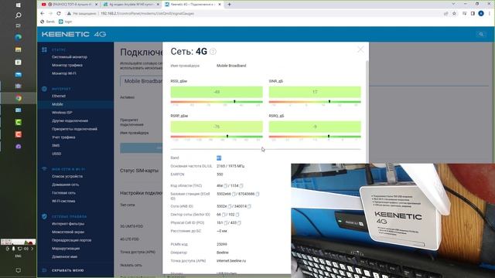The height and width of the screenshot is (278, 495).
Task: Open Домашняя сеть settings
Action: pyautogui.click(x=65, y=185)
